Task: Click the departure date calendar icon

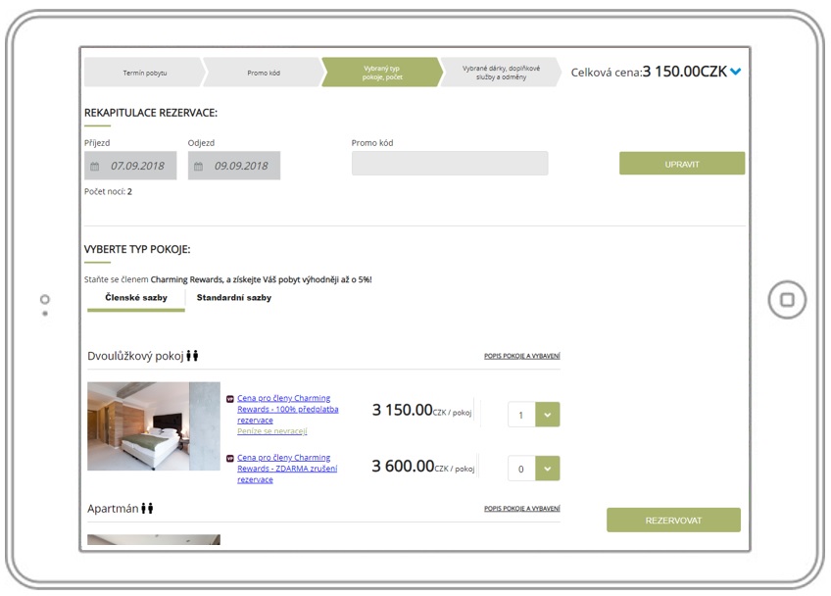Action: coord(198,167)
